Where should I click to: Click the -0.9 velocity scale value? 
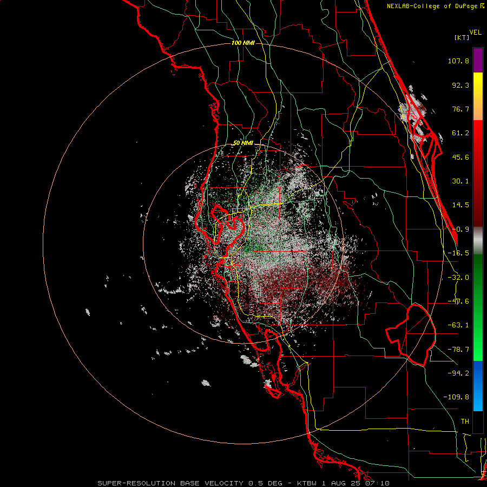pyautogui.click(x=460, y=229)
